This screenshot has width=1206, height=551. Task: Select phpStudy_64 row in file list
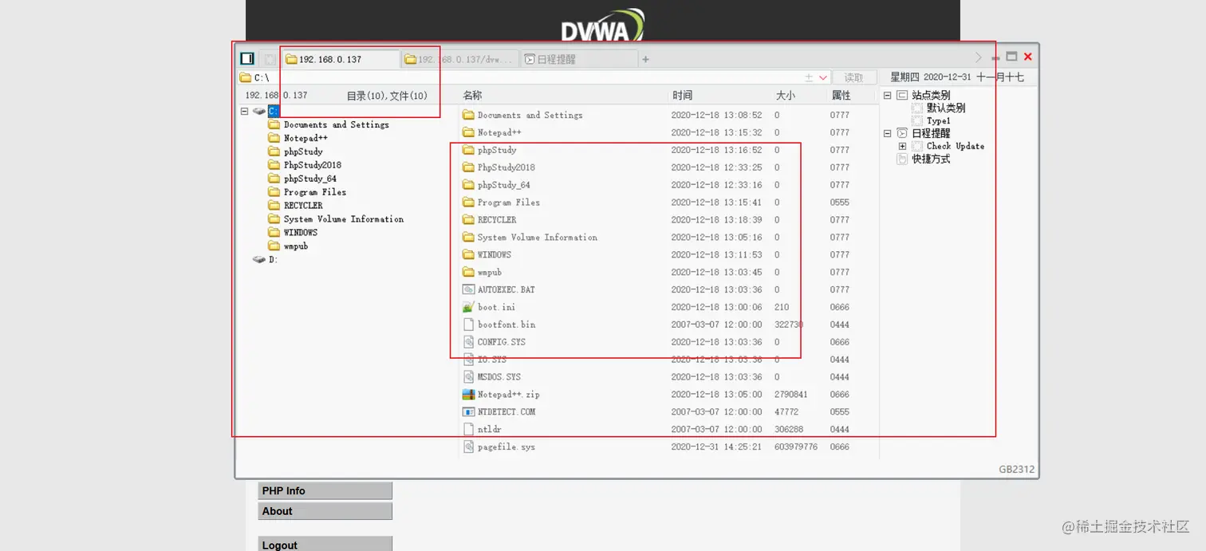[668, 185]
